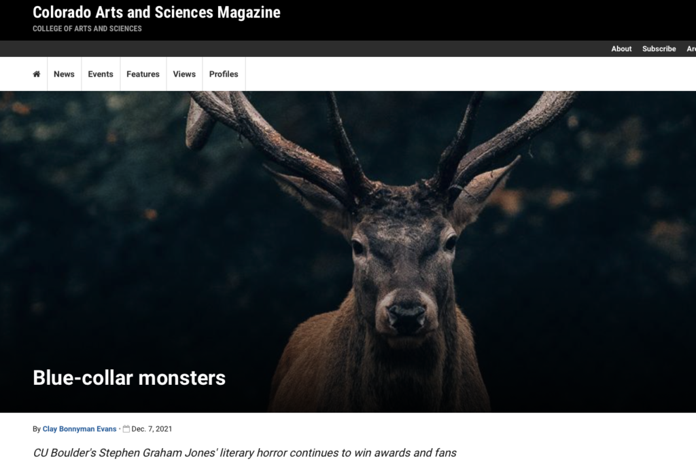
Task: Open the Views section
Action: click(184, 74)
